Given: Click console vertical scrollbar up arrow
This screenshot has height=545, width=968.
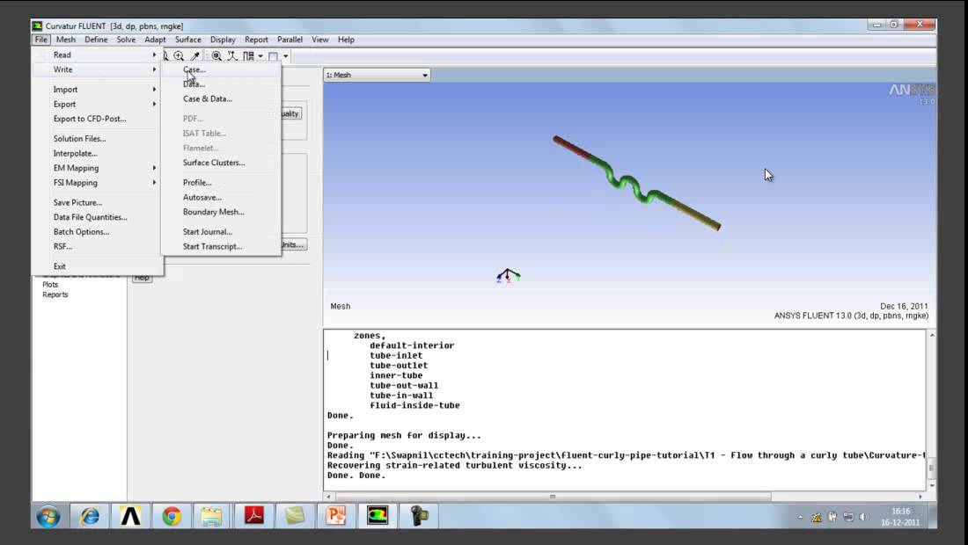Looking at the screenshot, I should point(932,335).
